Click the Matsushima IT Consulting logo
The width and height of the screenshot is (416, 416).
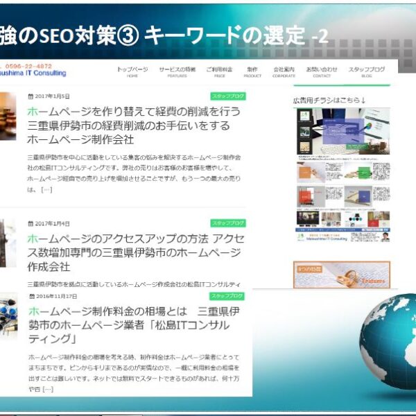coord(33,70)
